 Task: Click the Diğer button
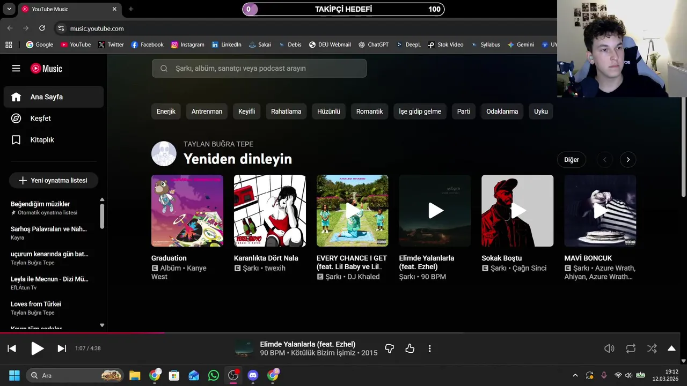[x=572, y=160]
